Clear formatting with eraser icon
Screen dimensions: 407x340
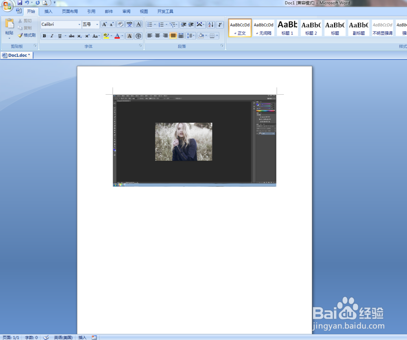(120, 24)
